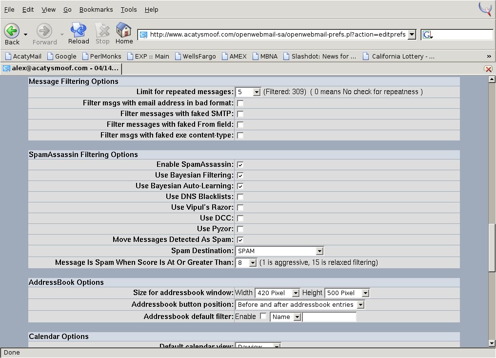Enable the Addressbook default filter checkbox
Viewport: 496px width, 358px height.
pos(263,316)
